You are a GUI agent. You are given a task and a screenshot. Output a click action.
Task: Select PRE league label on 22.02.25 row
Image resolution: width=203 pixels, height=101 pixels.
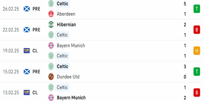click(36, 30)
